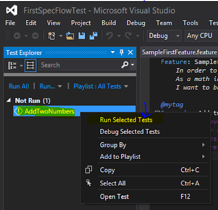The height and width of the screenshot is (210, 218).
Task: Click the warning icon beside AddTwoNumbers
Action: [x=19, y=111]
